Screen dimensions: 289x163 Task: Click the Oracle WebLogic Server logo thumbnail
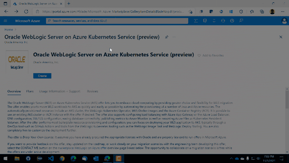[17, 62]
